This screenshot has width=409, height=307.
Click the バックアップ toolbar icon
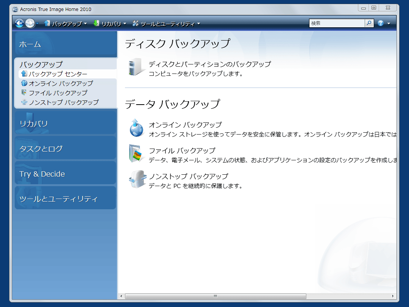(47, 23)
